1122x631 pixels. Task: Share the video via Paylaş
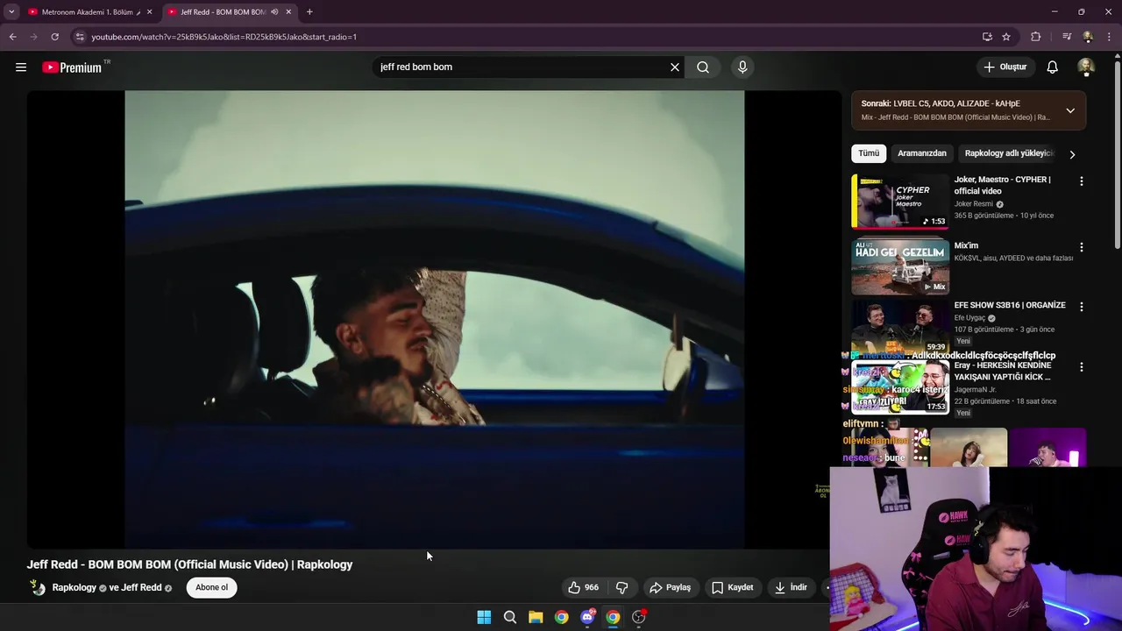[x=671, y=587]
